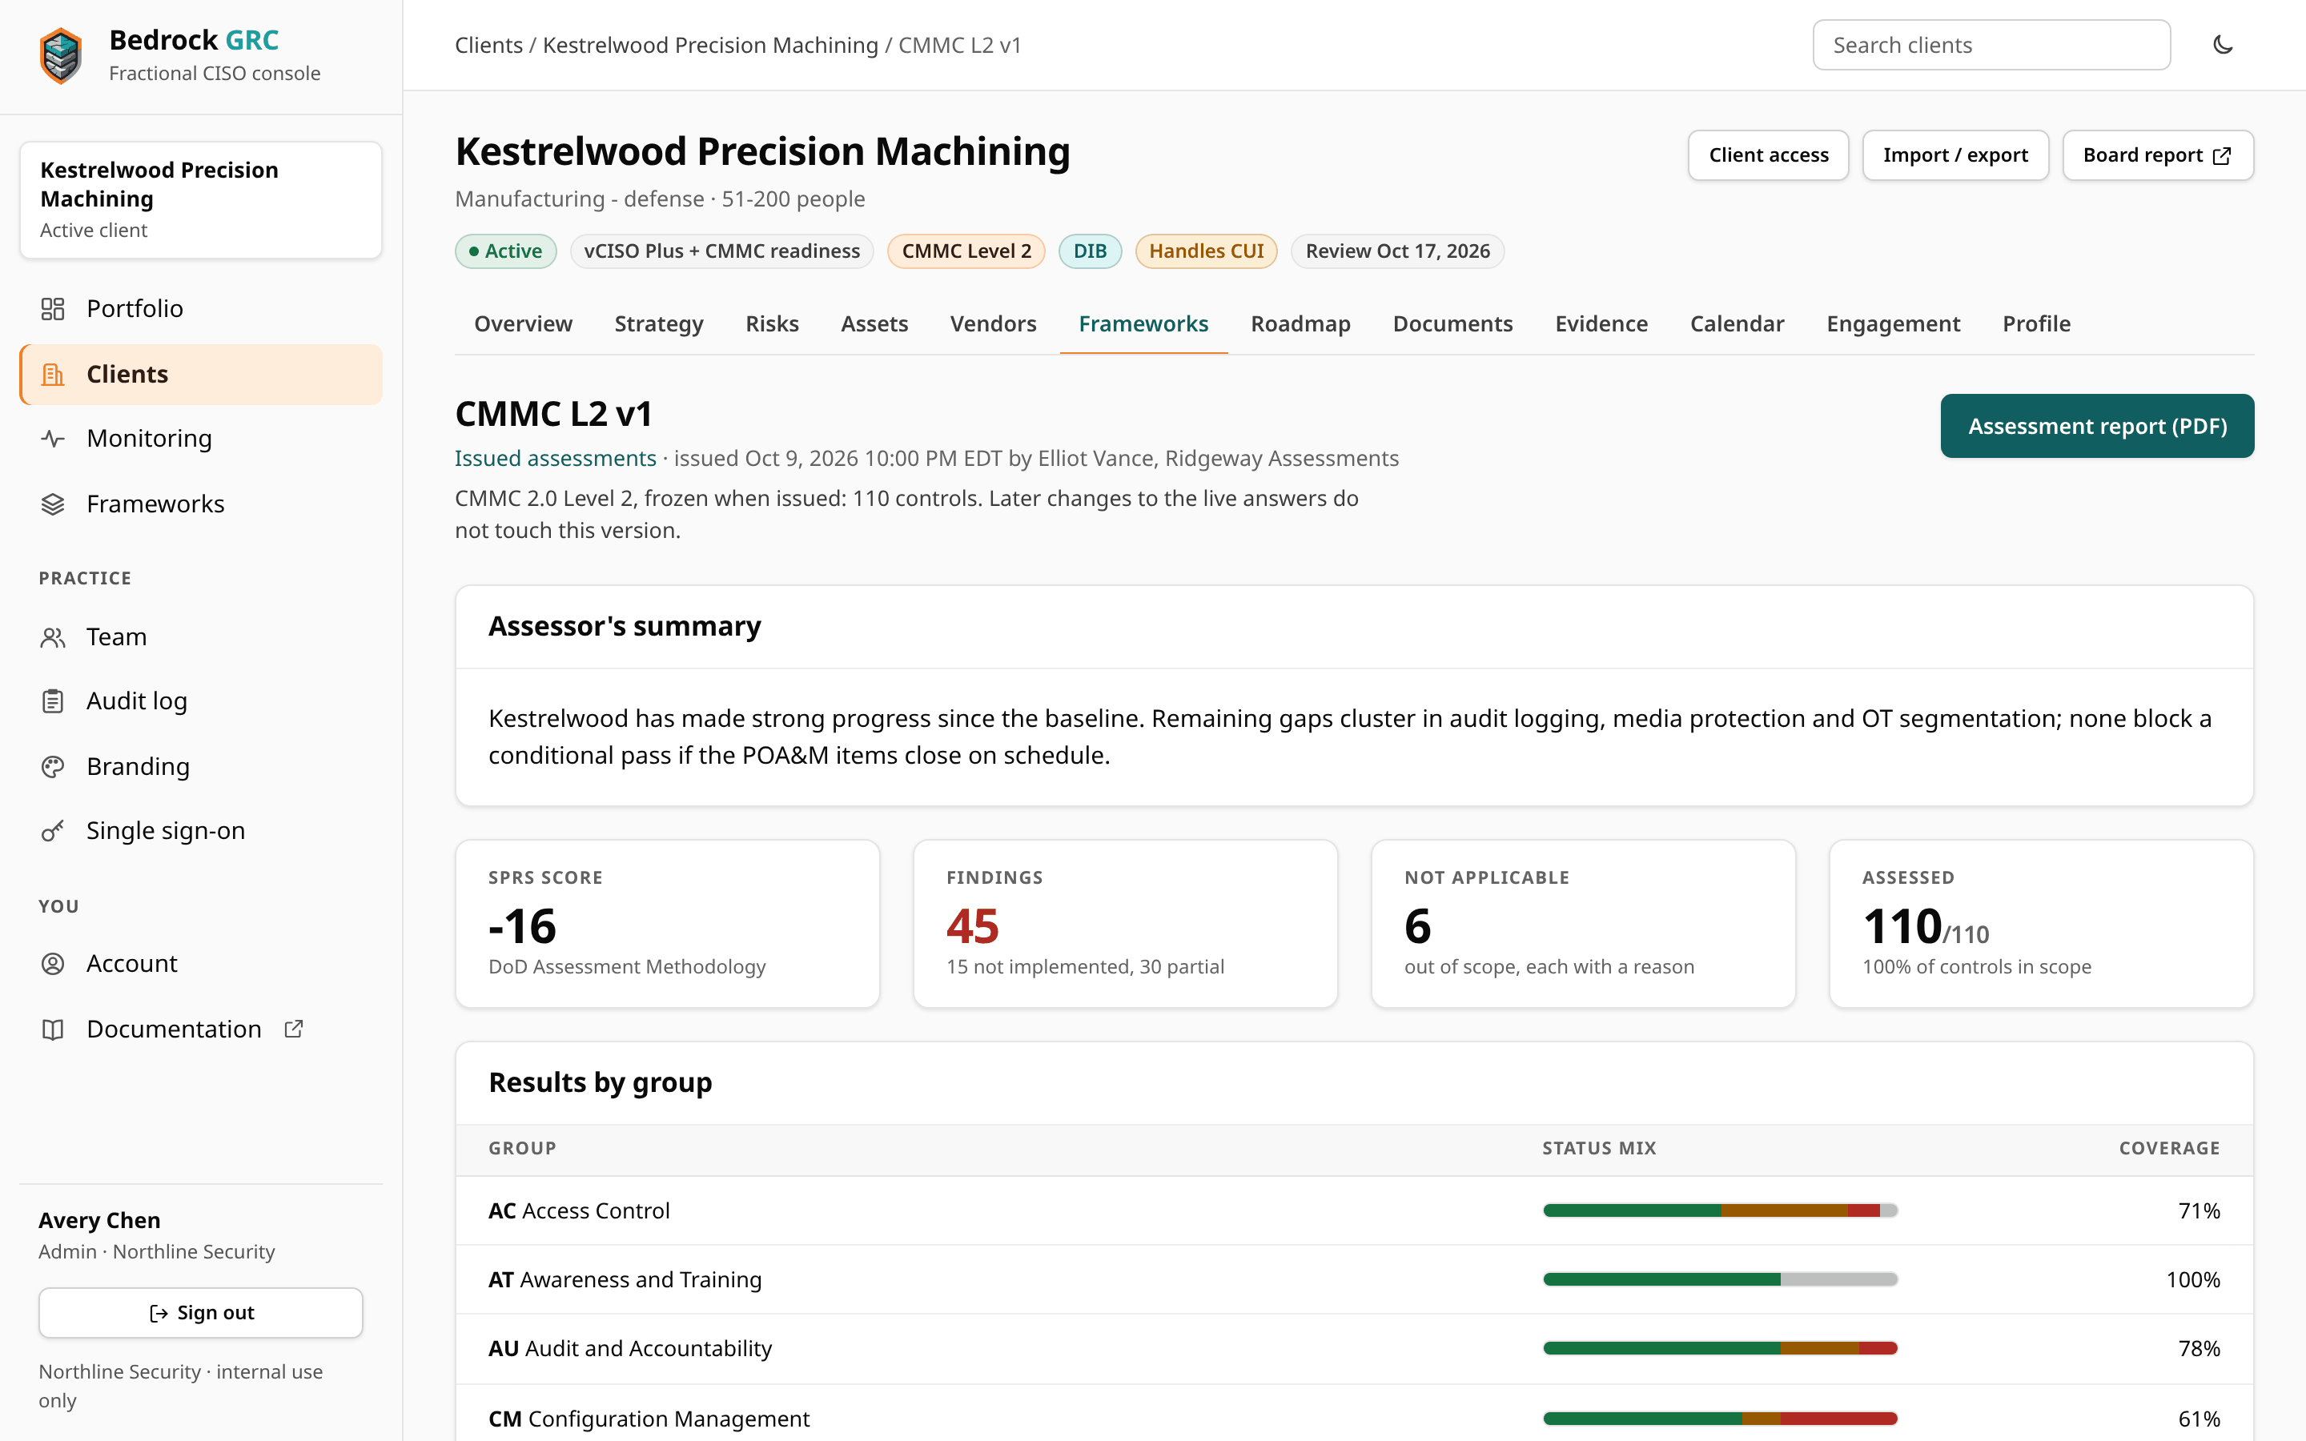2306x1441 pixels.
Task: Click the Sign out arrow icon
Action: (159, 1313)
